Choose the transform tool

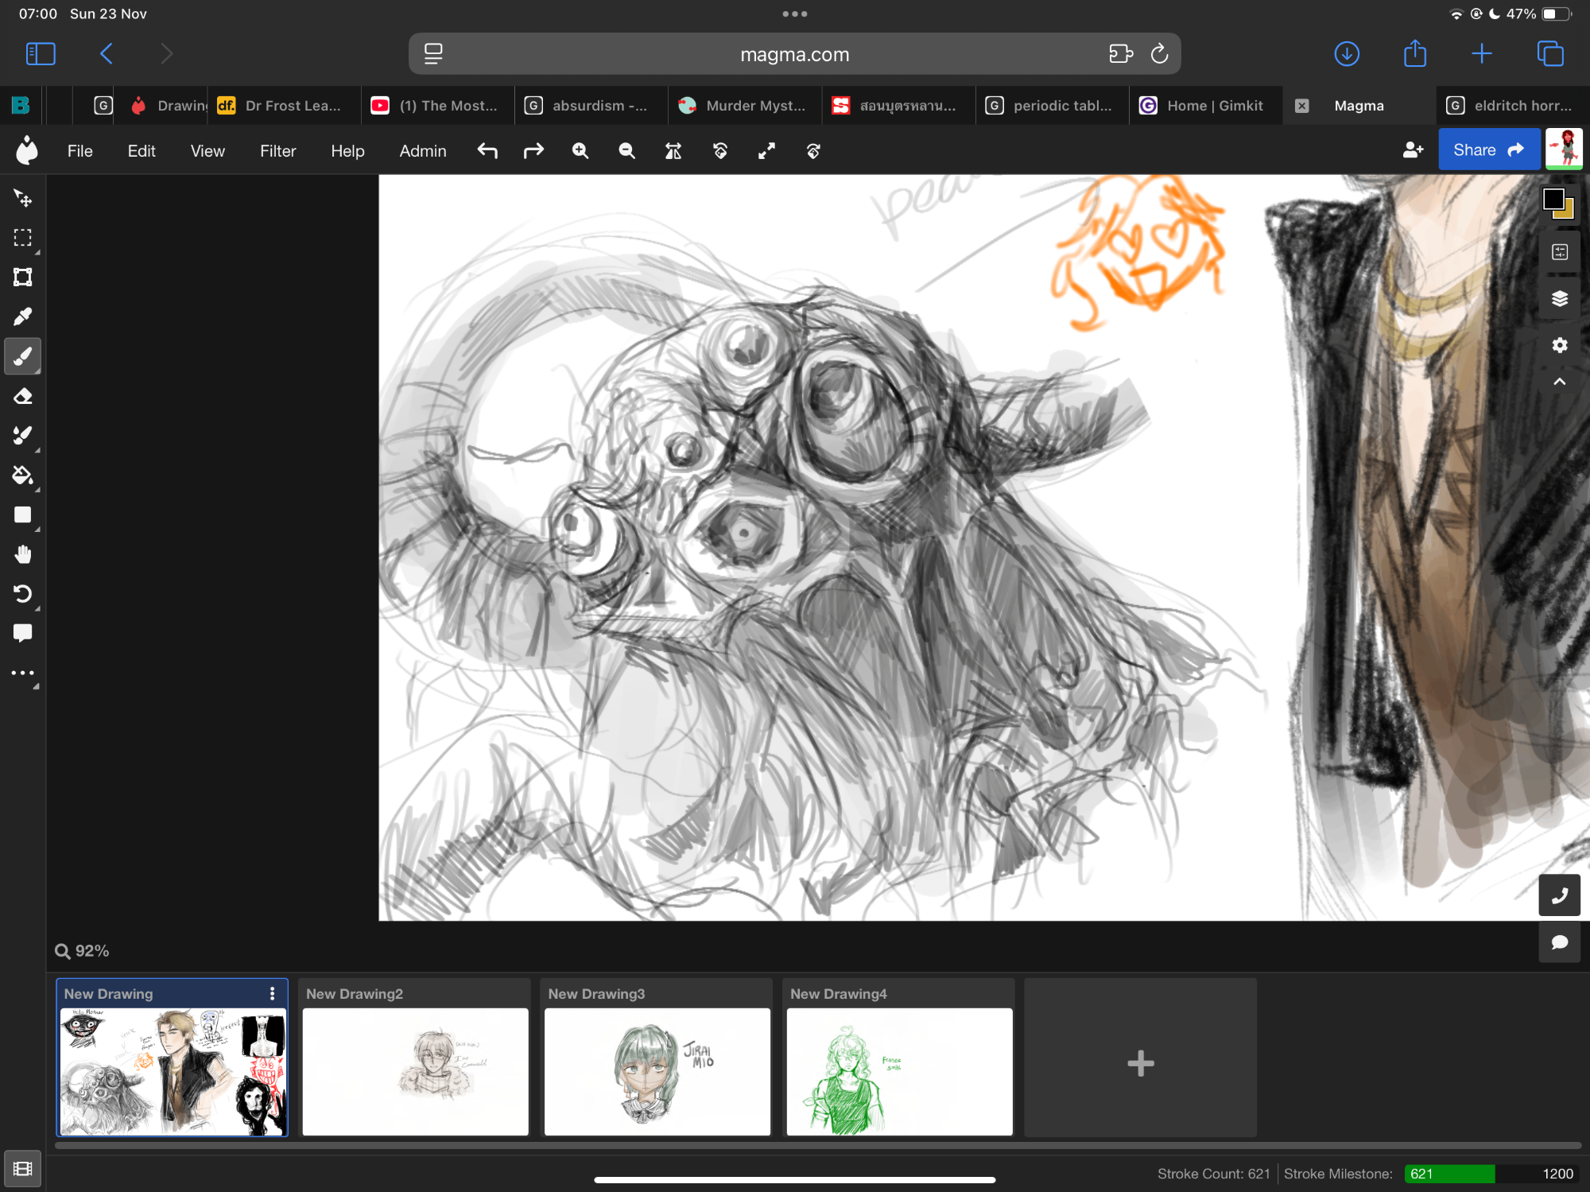(22, 278)
